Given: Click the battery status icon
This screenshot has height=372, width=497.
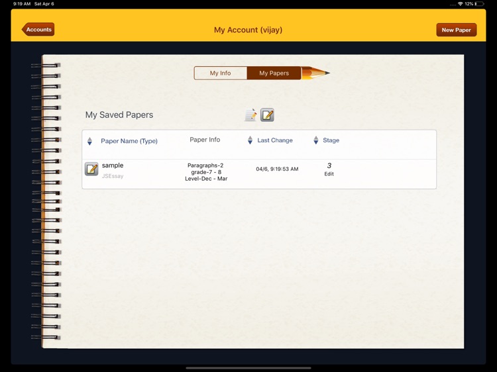Looking at the screenshot, I should pyautogui.click(x=479, y=4).
